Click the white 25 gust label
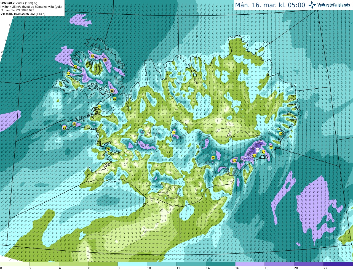The image size is (353, 270). coord(258,150)
